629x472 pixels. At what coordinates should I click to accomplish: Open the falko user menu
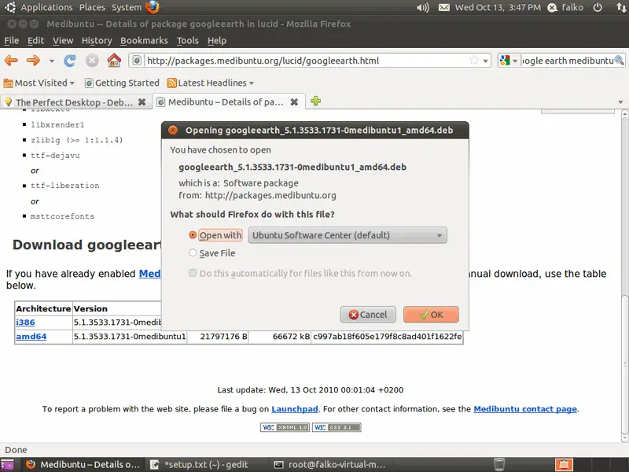(x=565, y=7)
